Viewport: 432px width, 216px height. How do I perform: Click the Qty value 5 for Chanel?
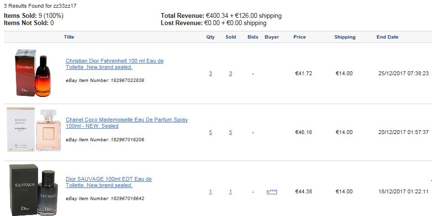click(x=211, y=133)
